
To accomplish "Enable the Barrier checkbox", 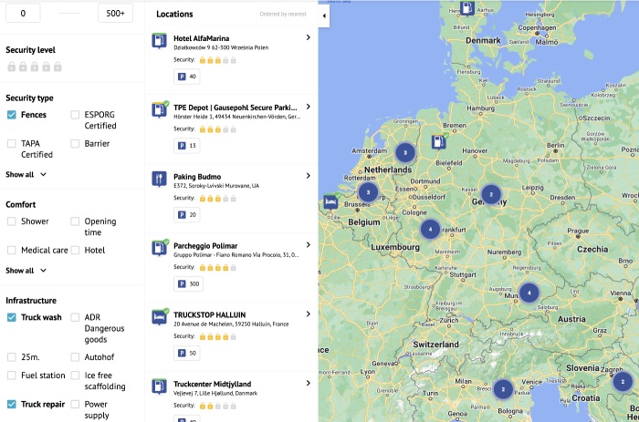I will [x=75, y=144].
